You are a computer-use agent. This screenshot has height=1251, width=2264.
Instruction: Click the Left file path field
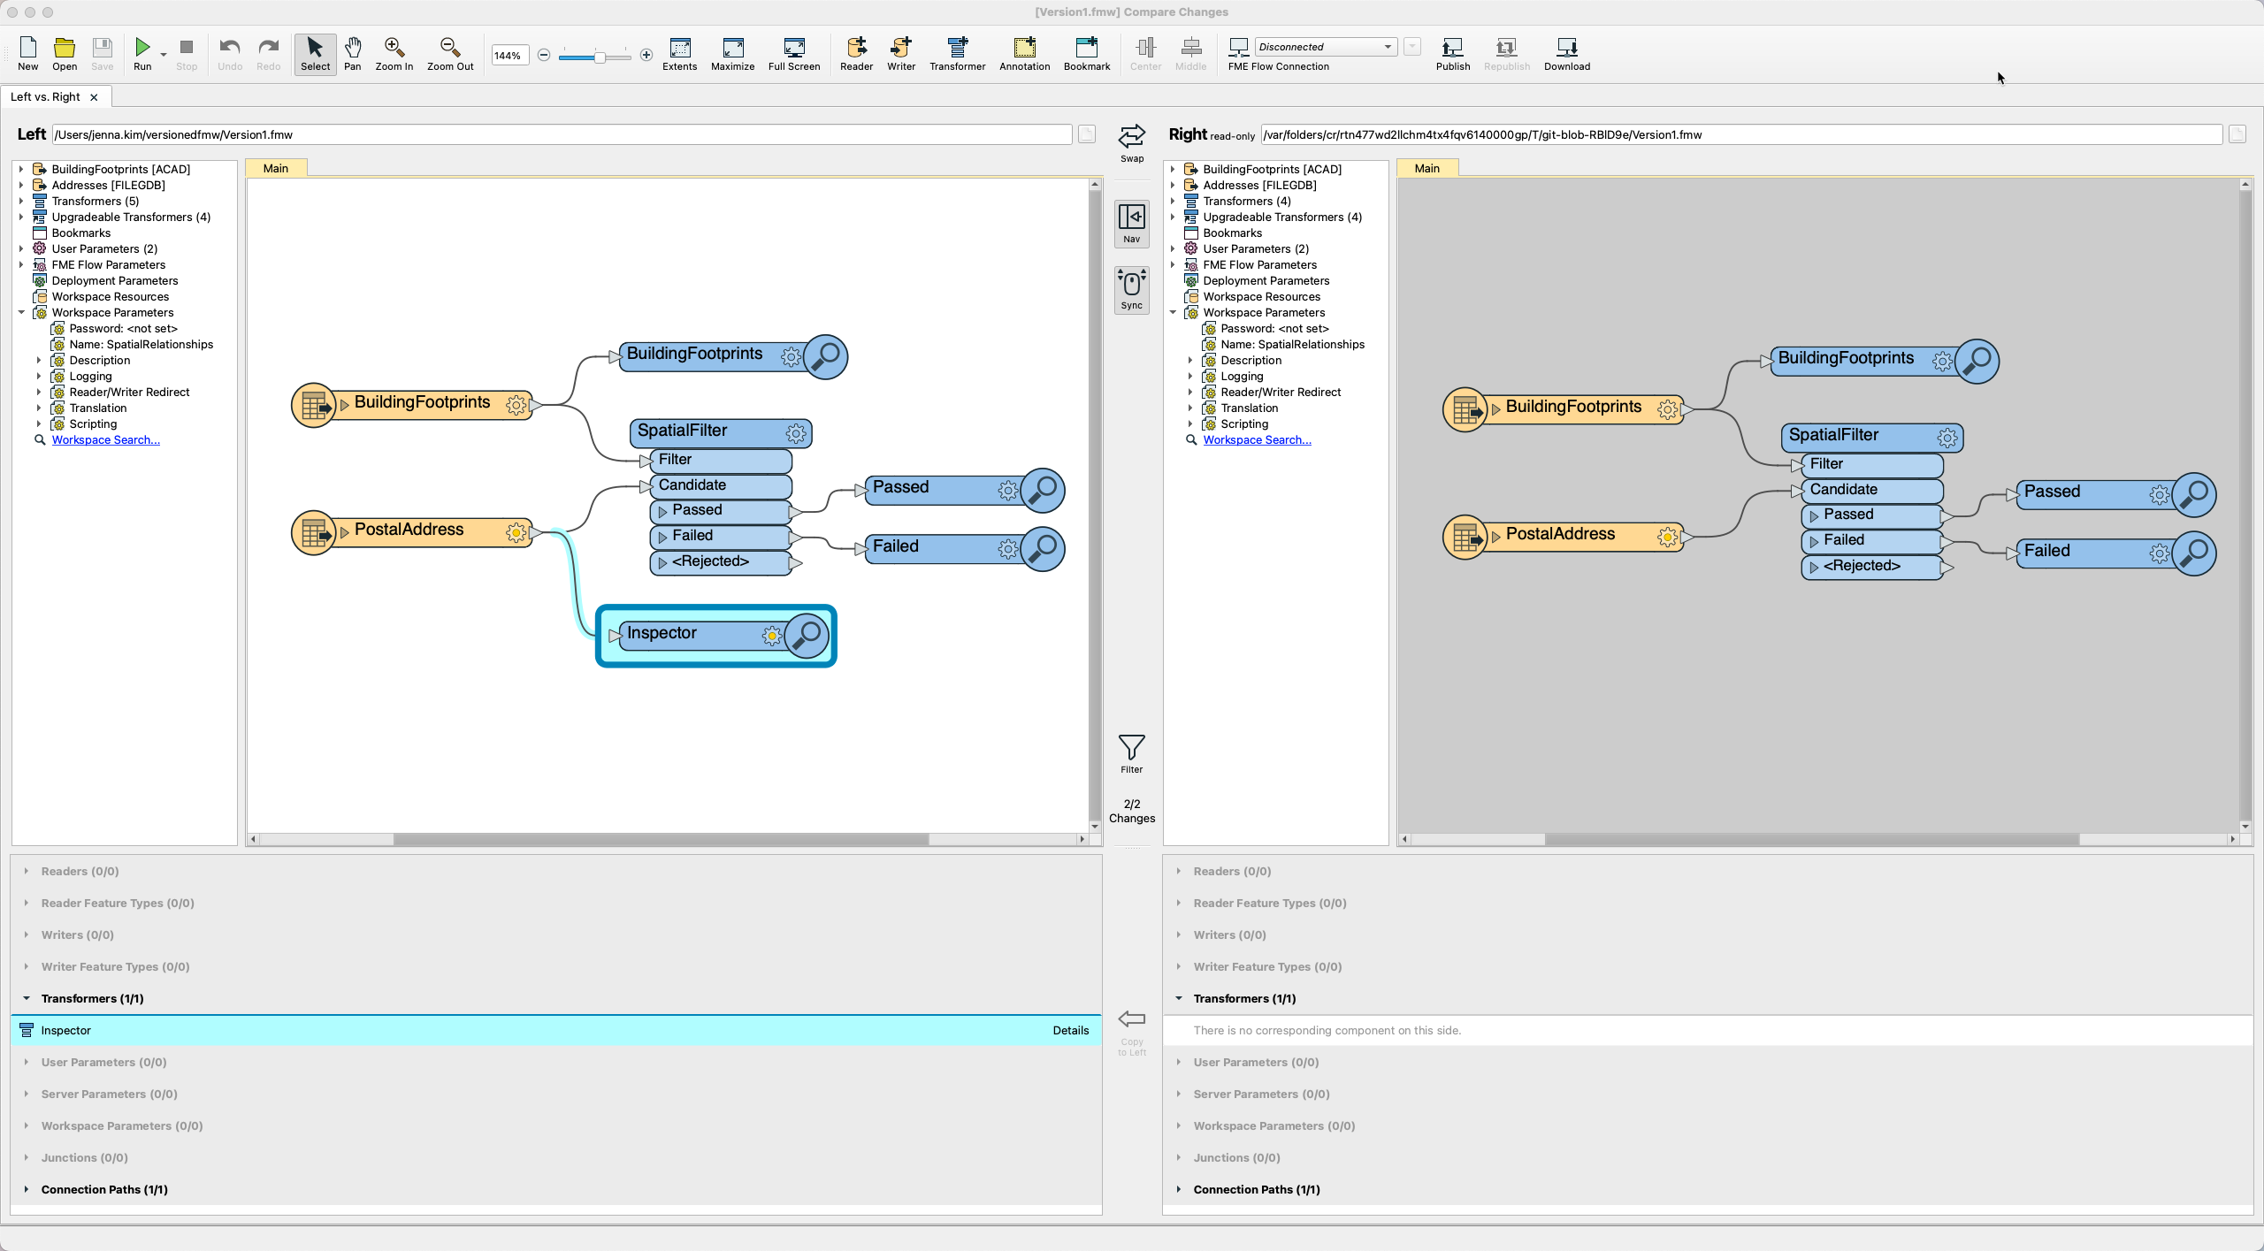[x=562, y=134]
